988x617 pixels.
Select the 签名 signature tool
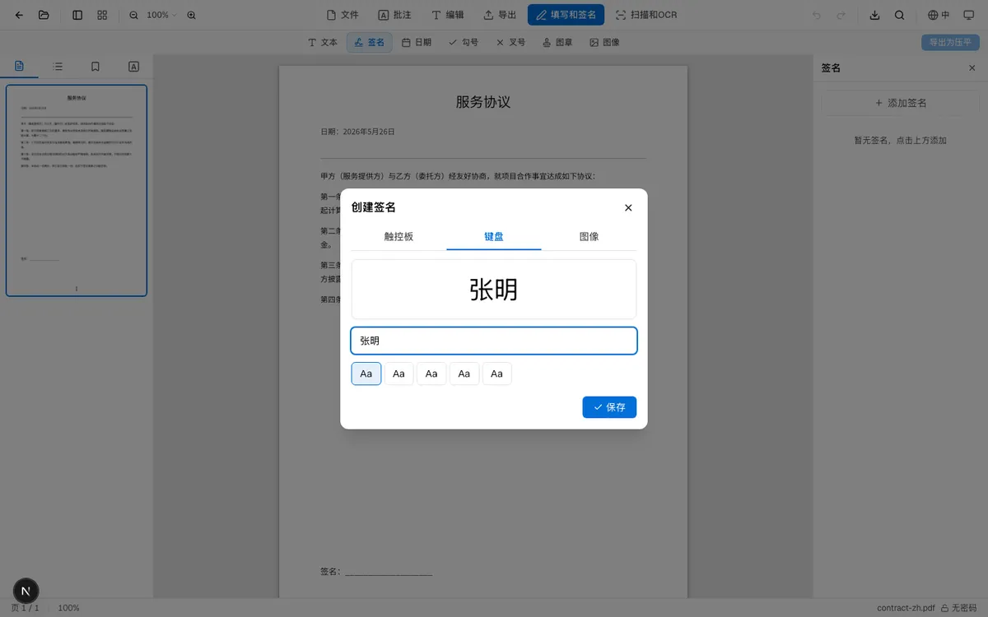pyautogui.click(x=369, y=42)
